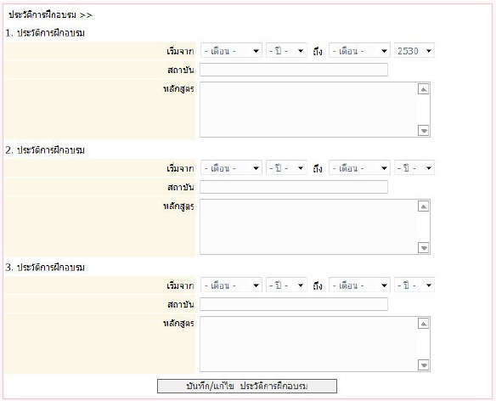Click the สถาบัน input field in section 3
The width and height of the screenshot is (496, 401).
pyautogui.click(x=294, y=304)
